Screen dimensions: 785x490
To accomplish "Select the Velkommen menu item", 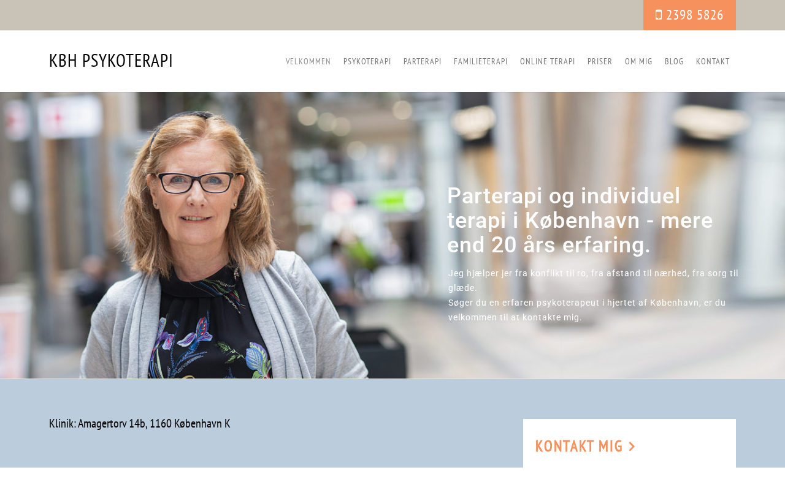I will tap(308, 61).
